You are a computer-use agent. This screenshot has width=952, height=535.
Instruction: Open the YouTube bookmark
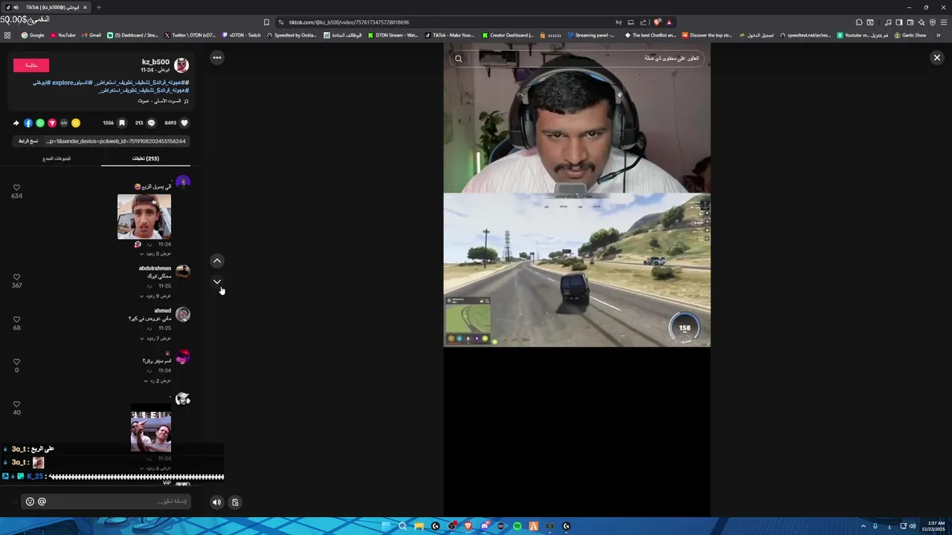pos(63,35)
